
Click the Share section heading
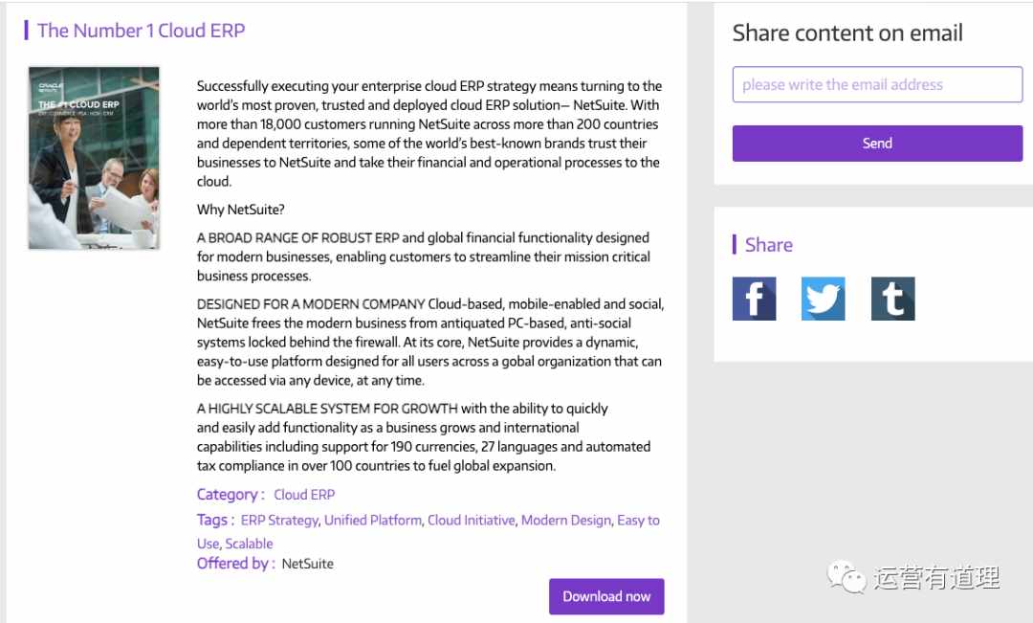pyautogui.click(x=769, y=245)
